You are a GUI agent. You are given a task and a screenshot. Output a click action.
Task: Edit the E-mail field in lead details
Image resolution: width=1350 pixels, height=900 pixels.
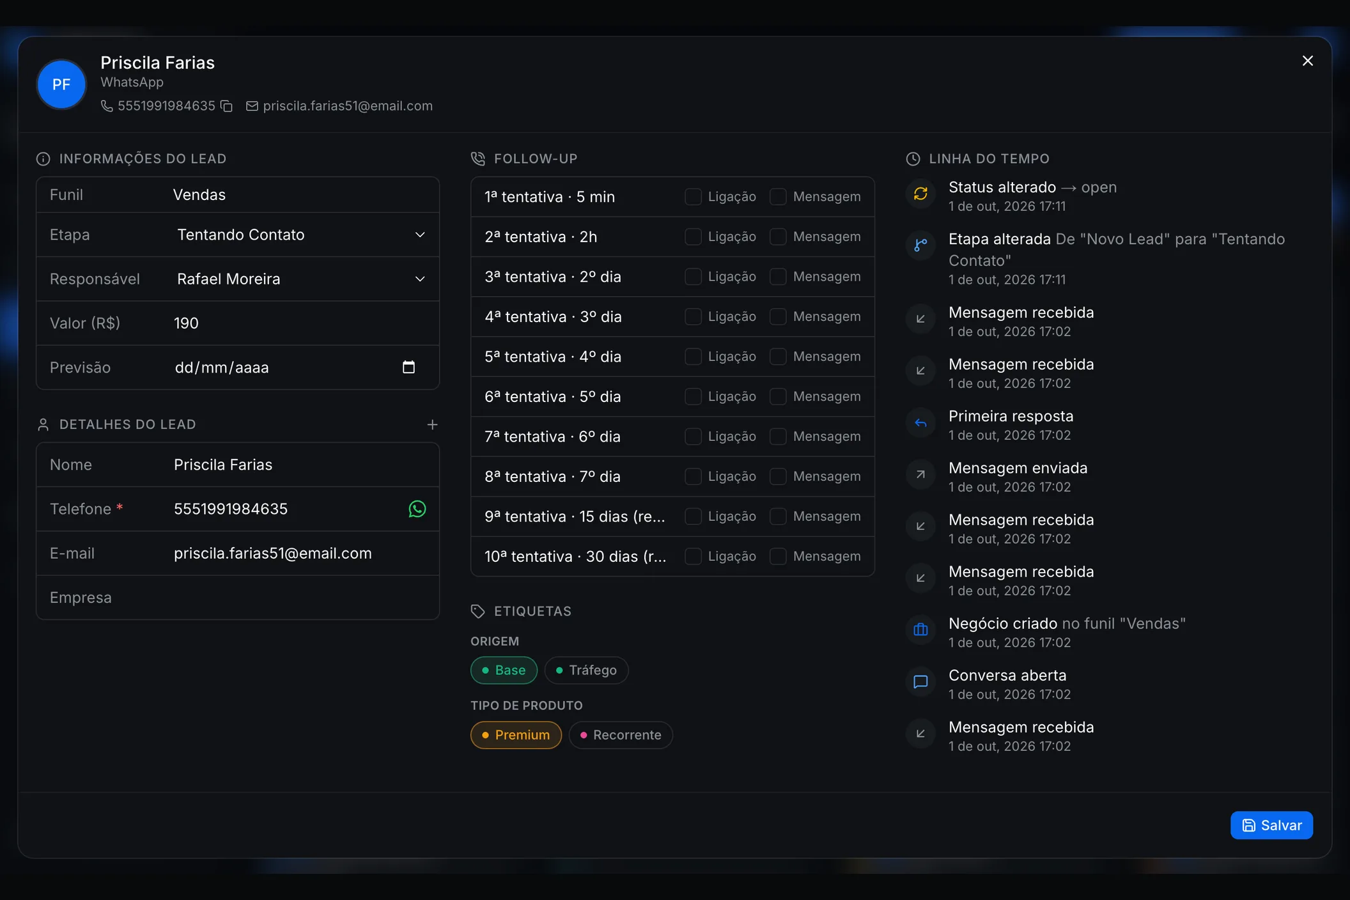301,554
